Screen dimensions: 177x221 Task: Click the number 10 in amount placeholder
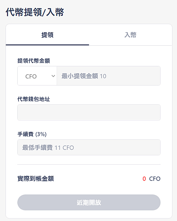[103, 76]
